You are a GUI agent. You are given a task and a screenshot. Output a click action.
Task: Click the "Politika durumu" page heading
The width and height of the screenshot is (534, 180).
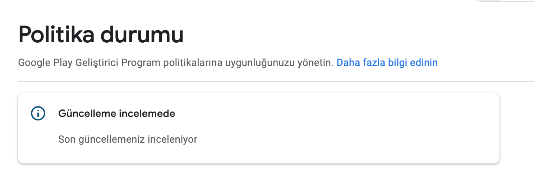coord(101,35)
